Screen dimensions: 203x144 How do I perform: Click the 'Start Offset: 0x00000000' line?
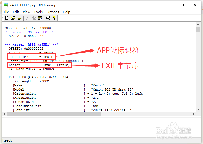(28, 28)
